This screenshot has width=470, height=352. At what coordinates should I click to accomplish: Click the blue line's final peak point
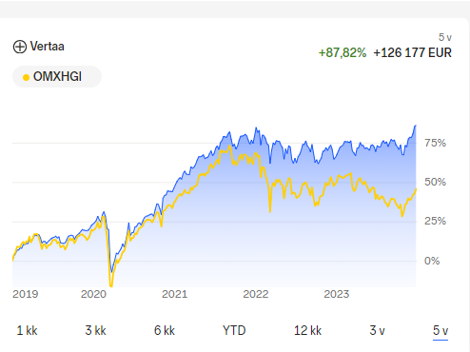tap(416, 126)
